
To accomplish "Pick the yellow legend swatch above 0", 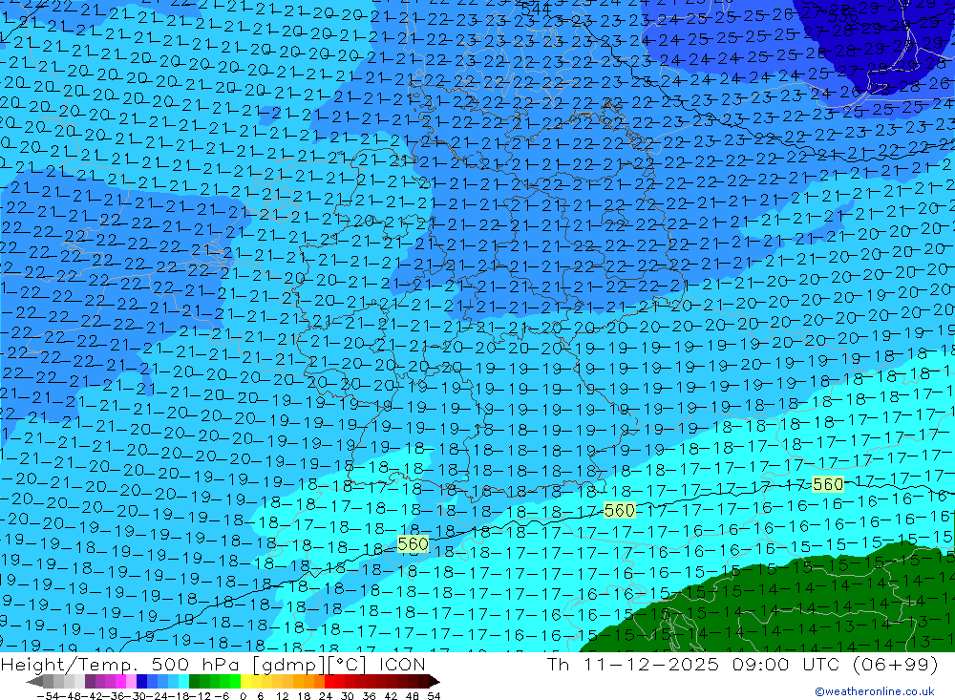I will (246, 682).
